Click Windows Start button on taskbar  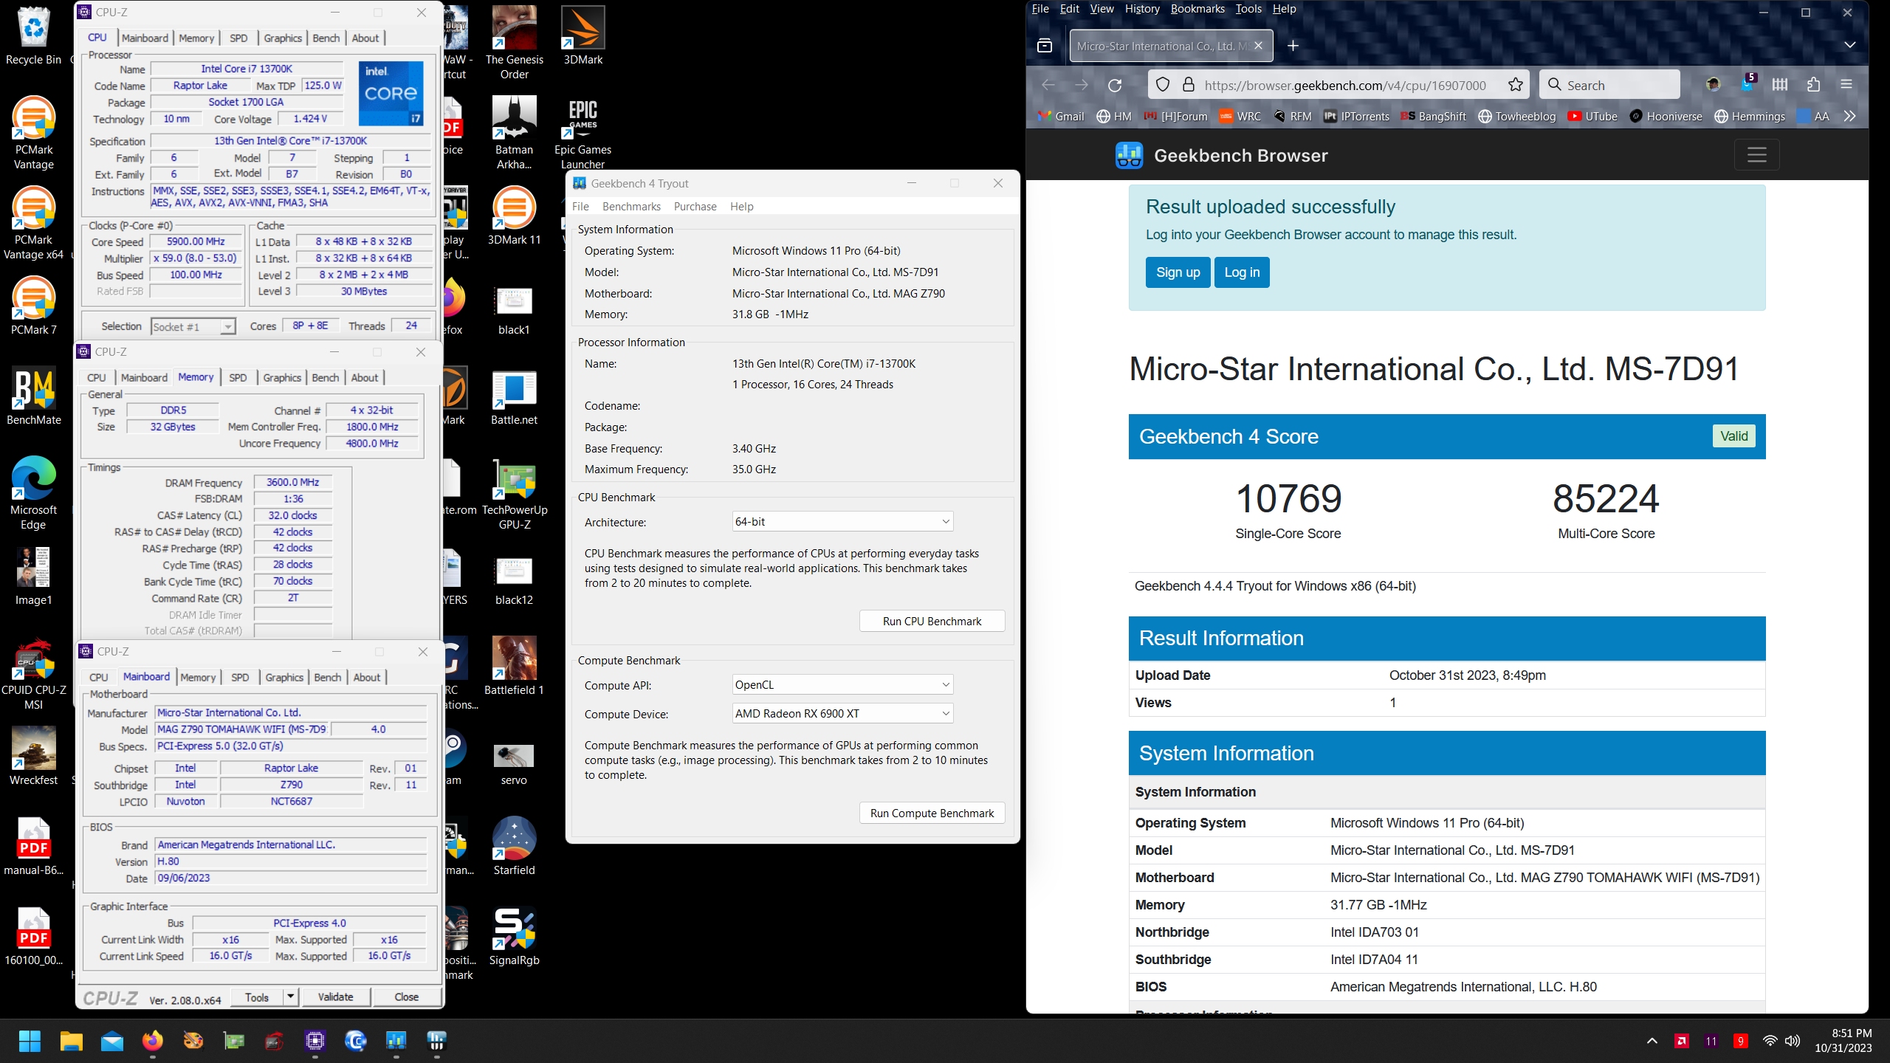30,1041
